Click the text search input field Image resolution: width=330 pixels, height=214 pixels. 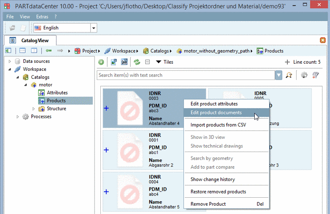click(185, 75)
